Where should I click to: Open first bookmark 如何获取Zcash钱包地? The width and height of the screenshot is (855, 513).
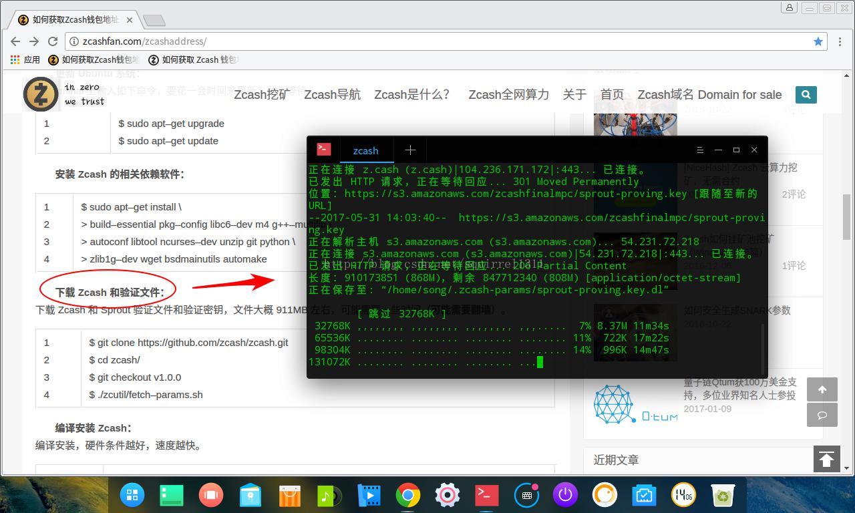(94, 59)
